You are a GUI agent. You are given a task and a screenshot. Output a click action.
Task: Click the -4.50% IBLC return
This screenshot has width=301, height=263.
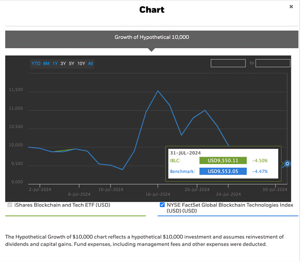(x=260, y=161)
